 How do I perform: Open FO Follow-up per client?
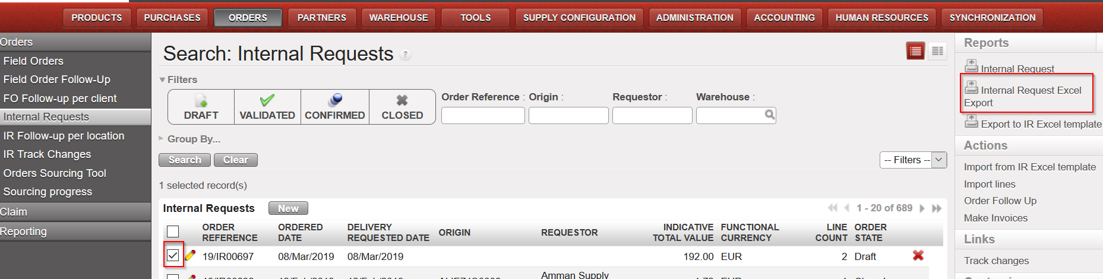point(75,99)
